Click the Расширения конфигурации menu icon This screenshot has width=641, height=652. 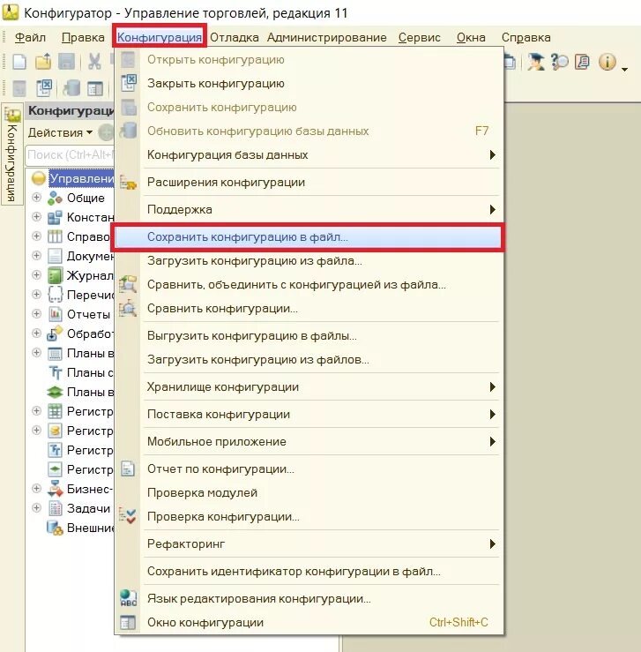click(x=128, y=182)
